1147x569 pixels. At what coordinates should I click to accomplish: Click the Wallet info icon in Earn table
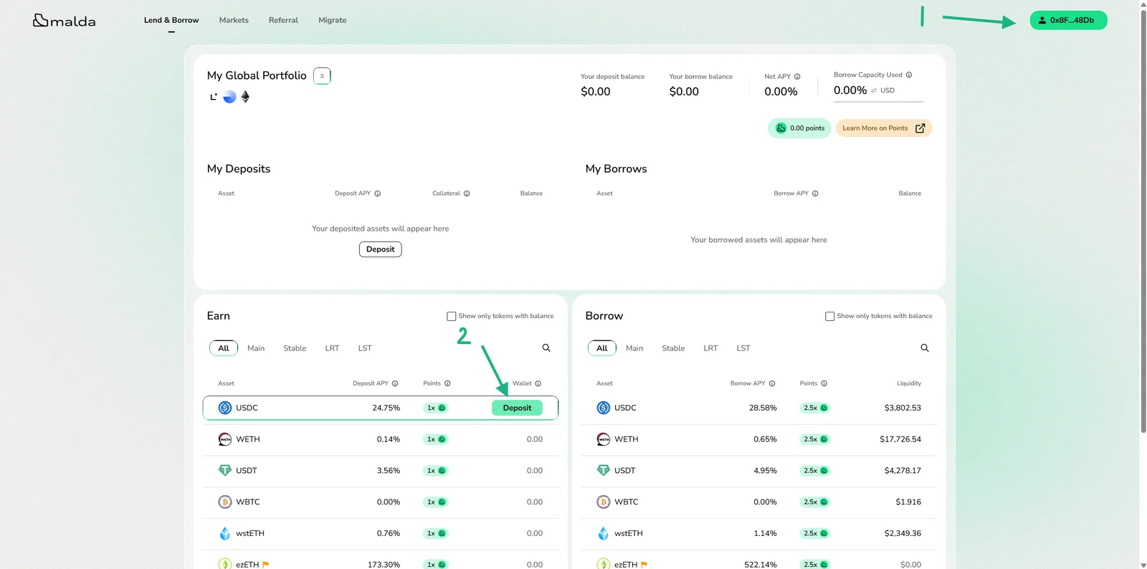538,383
